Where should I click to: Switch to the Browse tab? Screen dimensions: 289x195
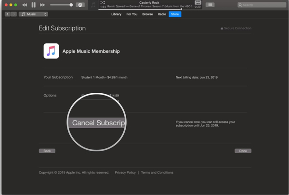coord(147,14)
